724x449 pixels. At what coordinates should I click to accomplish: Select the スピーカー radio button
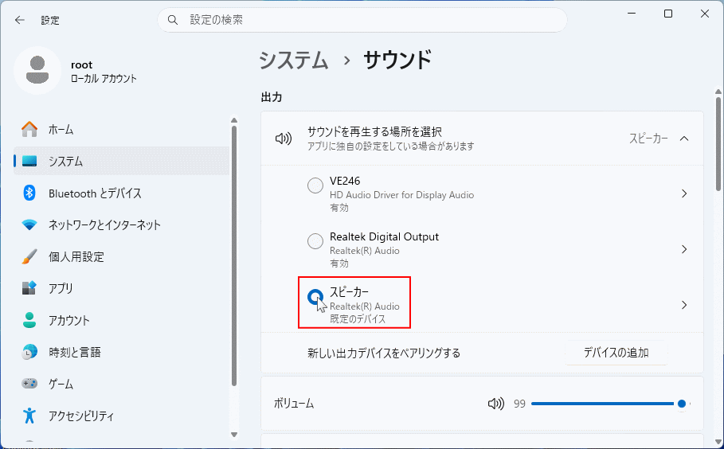(x=315, y=297)
